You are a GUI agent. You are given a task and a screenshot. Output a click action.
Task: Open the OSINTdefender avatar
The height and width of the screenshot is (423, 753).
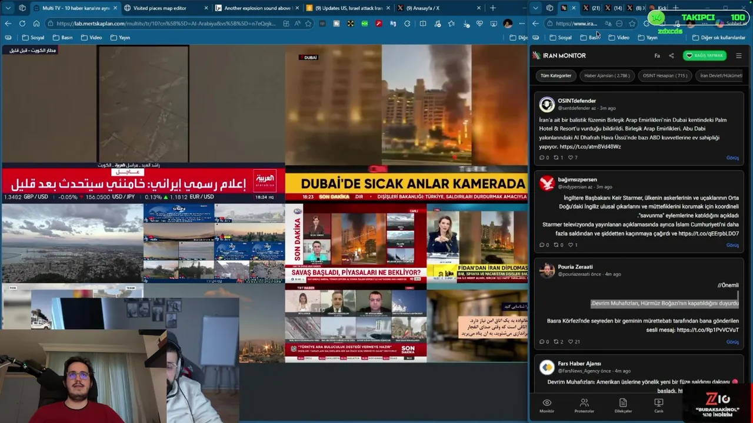pyautogui.click(x=547, y=104)
